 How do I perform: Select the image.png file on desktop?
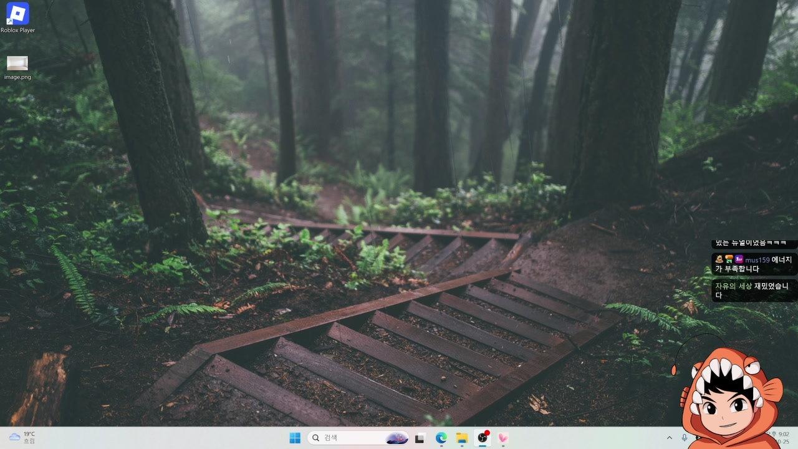pos(17,68)
